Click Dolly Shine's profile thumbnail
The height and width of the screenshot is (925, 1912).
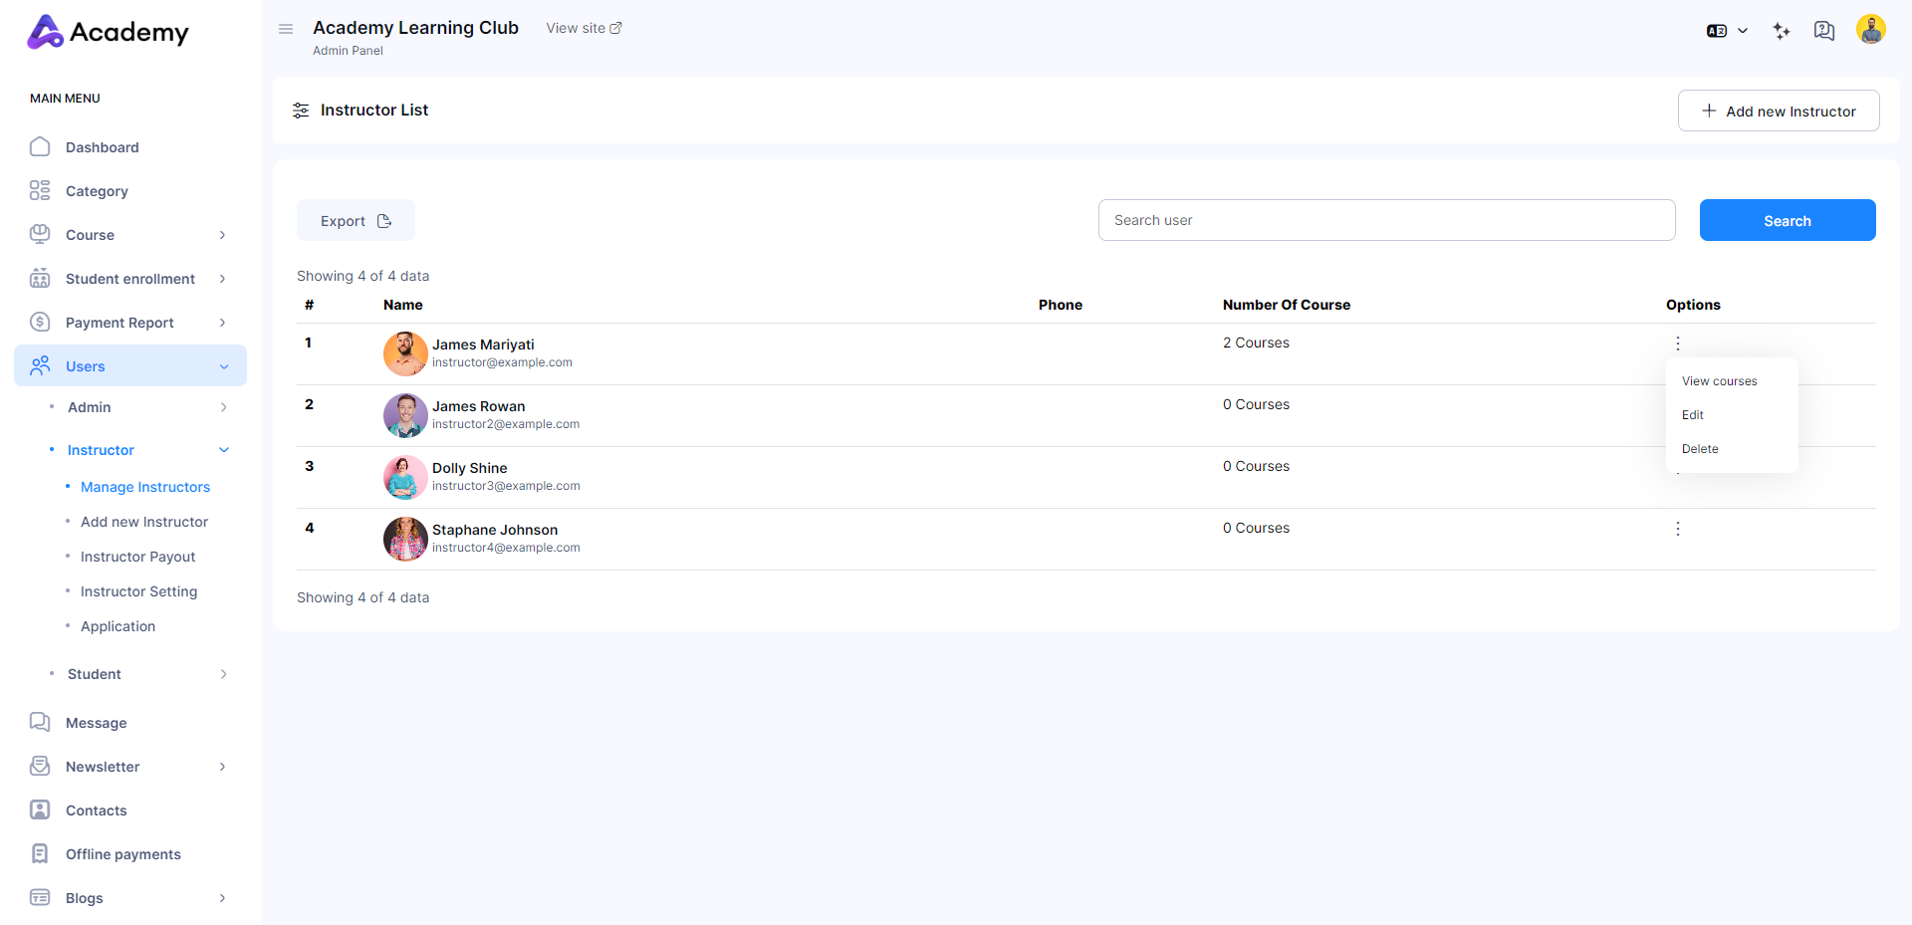pyautogui.click(x=405, y=477)
